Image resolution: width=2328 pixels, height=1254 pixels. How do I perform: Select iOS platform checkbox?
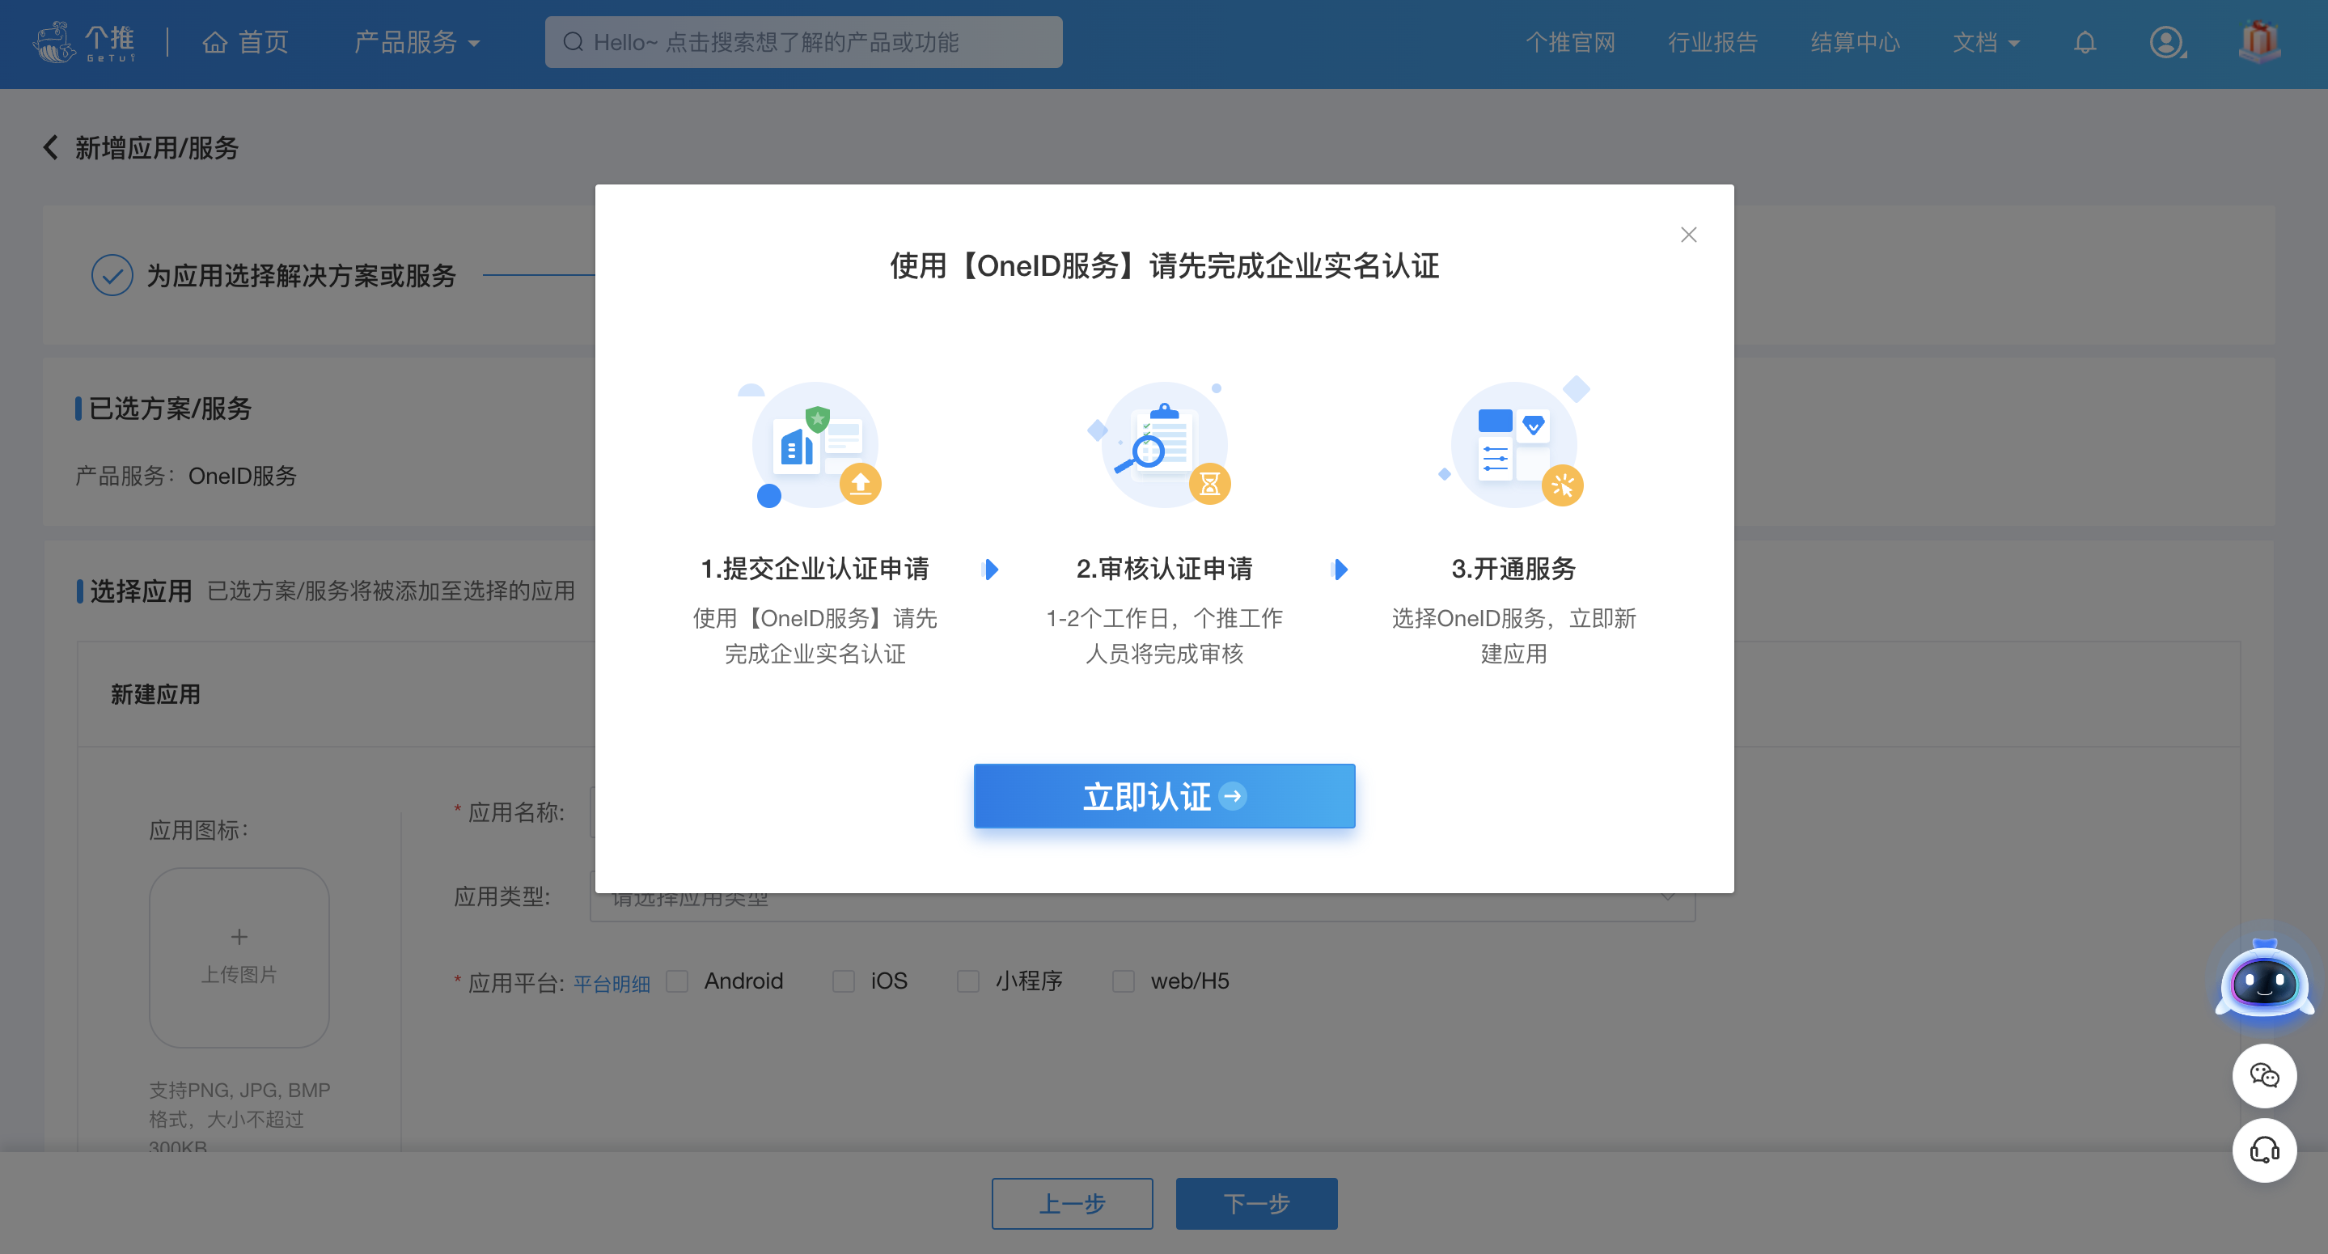coord(844,981)
